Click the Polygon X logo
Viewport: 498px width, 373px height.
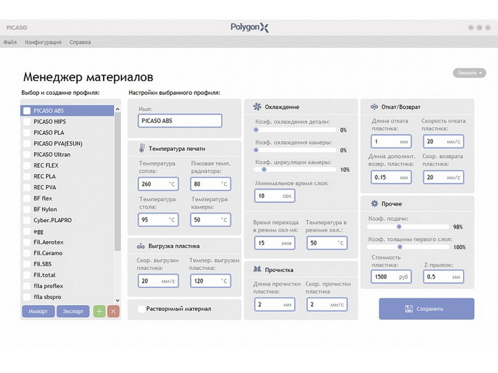(x=249, y=27)
